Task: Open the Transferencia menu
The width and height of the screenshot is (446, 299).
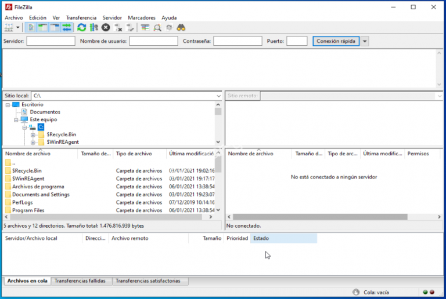Action: 81,17
